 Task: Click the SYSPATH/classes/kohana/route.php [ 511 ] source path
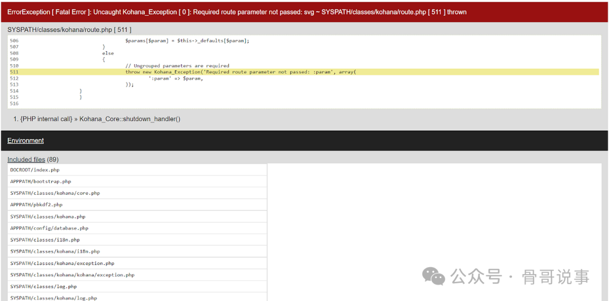tap(69, 30)
